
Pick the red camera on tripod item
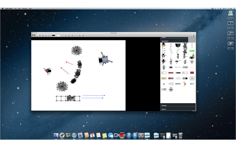[164, 61]
